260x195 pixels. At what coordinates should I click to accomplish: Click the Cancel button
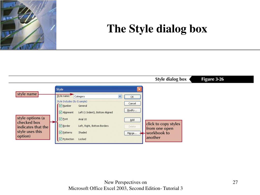pos(132,104)
